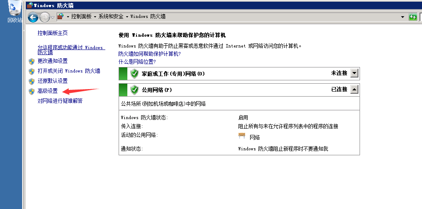Click shield icon beside 打开或关闭 Windows 防火墙
Image resolution: width=422 pixels, height=209 pixels.
pos(32,71)
